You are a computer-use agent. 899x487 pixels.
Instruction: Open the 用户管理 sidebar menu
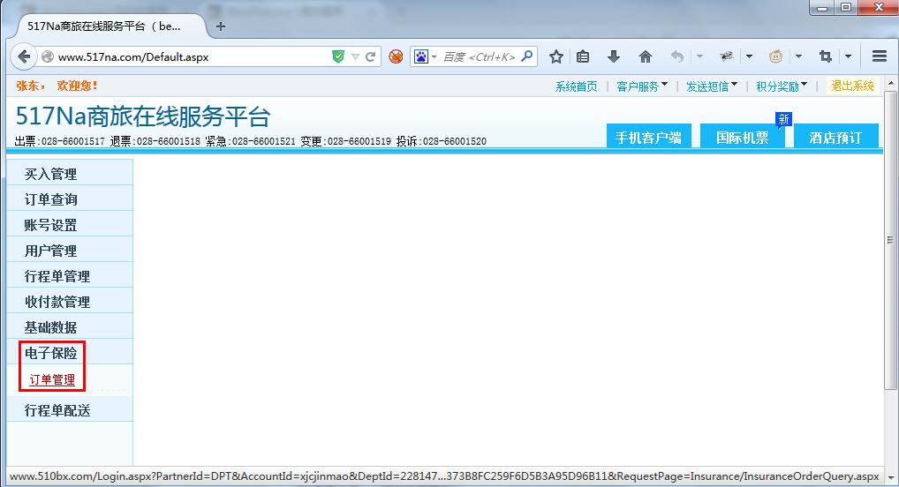pyautogui.click(x=70, y=251)
